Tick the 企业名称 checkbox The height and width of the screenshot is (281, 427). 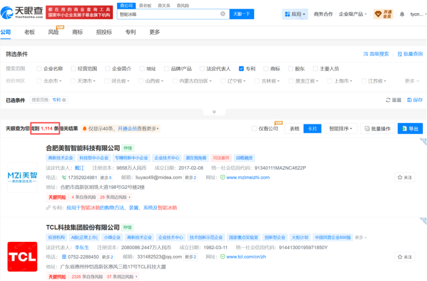tap(39, 68)
